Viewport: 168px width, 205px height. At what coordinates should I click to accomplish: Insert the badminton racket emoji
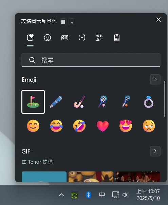point(102,102)
